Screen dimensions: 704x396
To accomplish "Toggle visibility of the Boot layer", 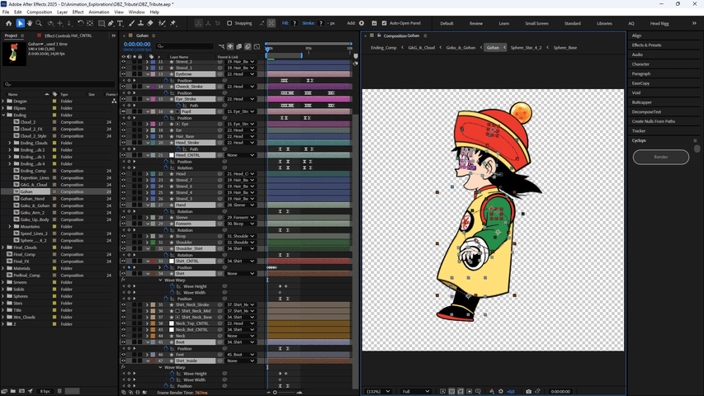I will 124,342.
